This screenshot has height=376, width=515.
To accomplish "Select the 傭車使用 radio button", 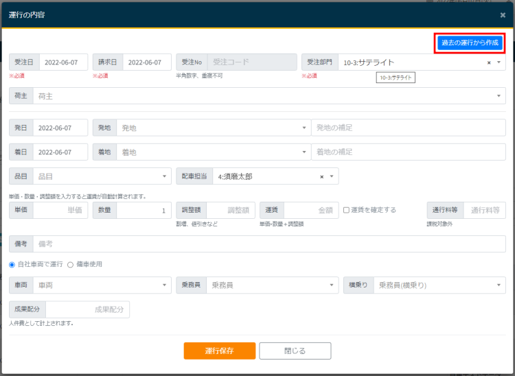I will click(x=70, y=264).
